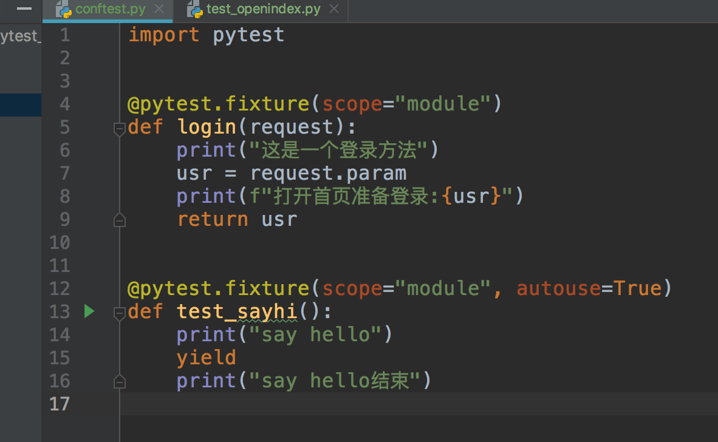Close the test_openindex.py editor tab

pyautogui.click(x=333, y=9)
